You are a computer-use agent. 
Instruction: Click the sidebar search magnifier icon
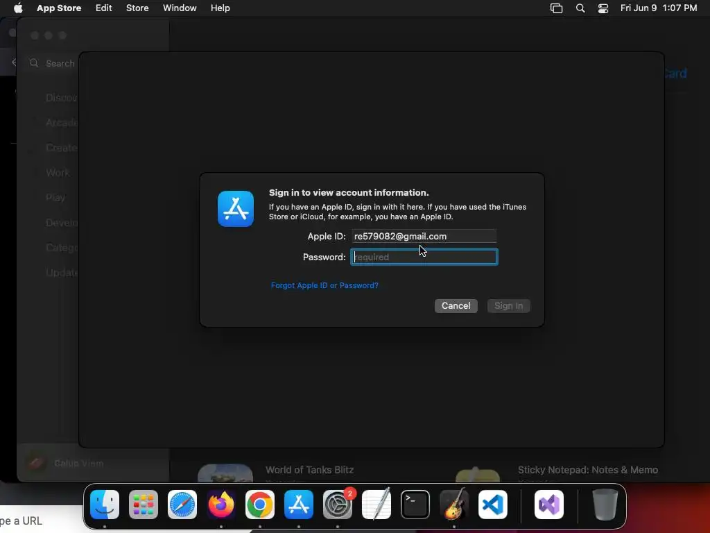pyautogui.click(x=34, y=63)
